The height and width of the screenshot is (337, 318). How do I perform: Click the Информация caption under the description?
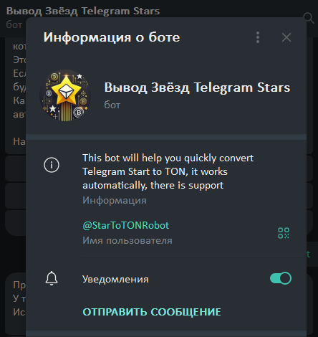[x=115, y=200]
